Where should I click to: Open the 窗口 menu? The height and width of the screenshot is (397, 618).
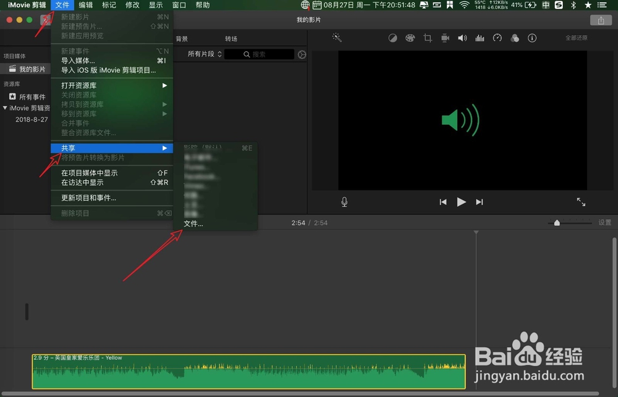[x=179, y=5]
